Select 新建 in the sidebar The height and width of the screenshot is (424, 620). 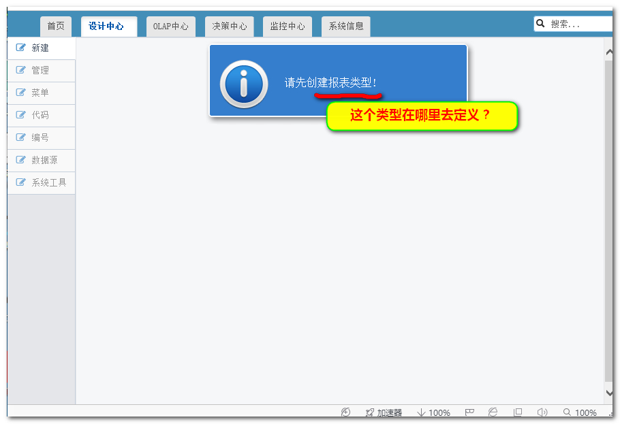(x=41, y=48)
